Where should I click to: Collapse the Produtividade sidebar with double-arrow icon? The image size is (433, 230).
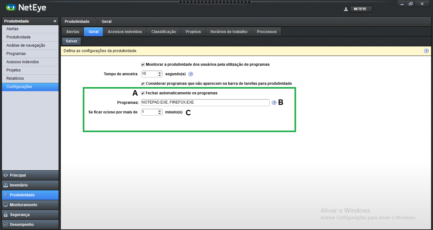[x=55, y=21]
